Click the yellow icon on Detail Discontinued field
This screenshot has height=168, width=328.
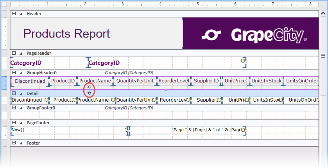click(46, 100)
